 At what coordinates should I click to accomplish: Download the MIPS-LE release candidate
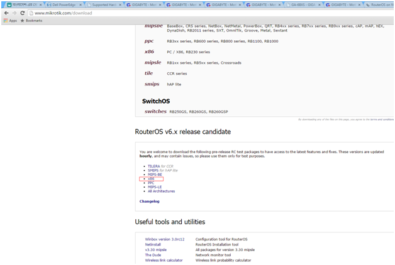click(x=155, y=187)
